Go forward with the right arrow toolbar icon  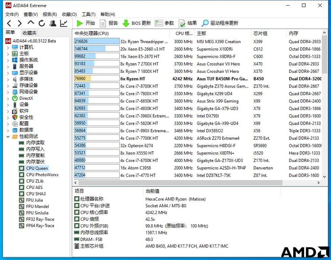pos(20,23)
